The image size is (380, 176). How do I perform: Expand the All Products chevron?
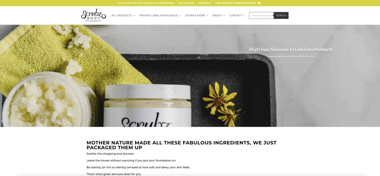tap(134, 16)
